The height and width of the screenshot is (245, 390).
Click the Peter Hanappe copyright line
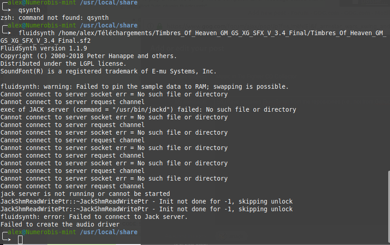click(x=88, y=56)
